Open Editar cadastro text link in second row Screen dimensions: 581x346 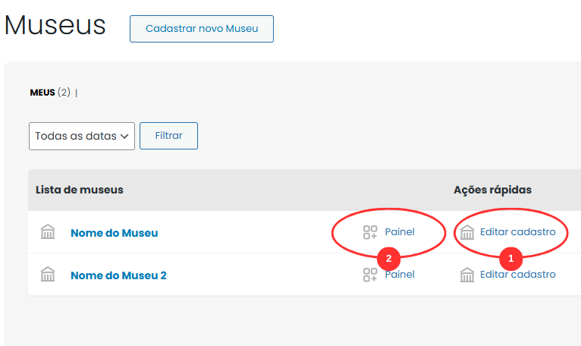pyautogui.click(x=517, y=275)
